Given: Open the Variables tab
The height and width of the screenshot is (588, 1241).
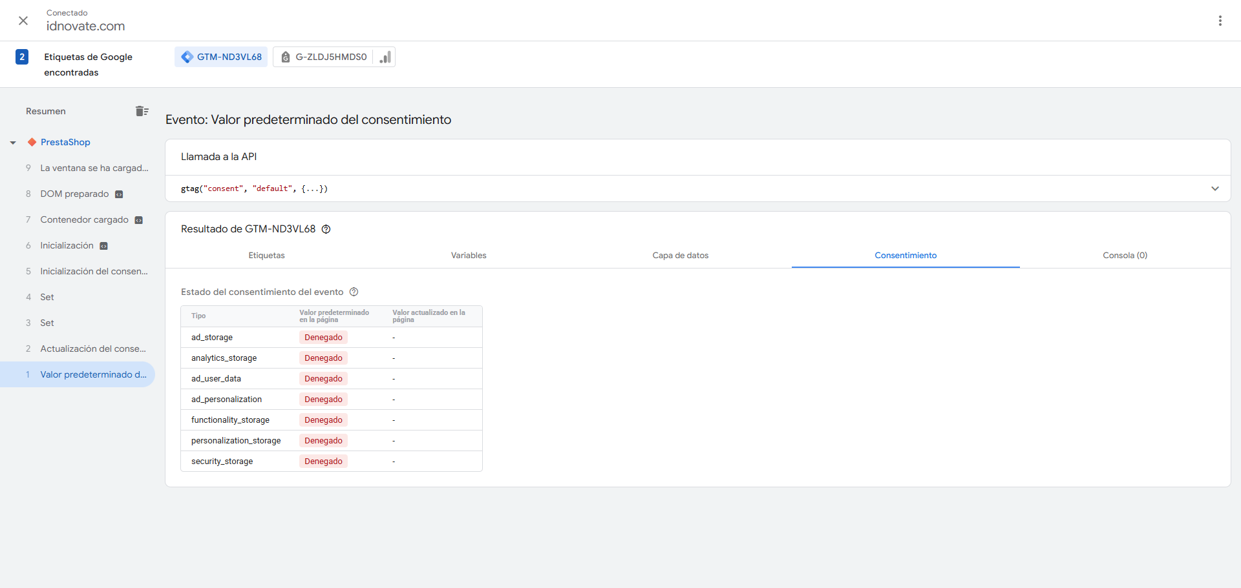Looking at the screenshot, I should 469,256.
